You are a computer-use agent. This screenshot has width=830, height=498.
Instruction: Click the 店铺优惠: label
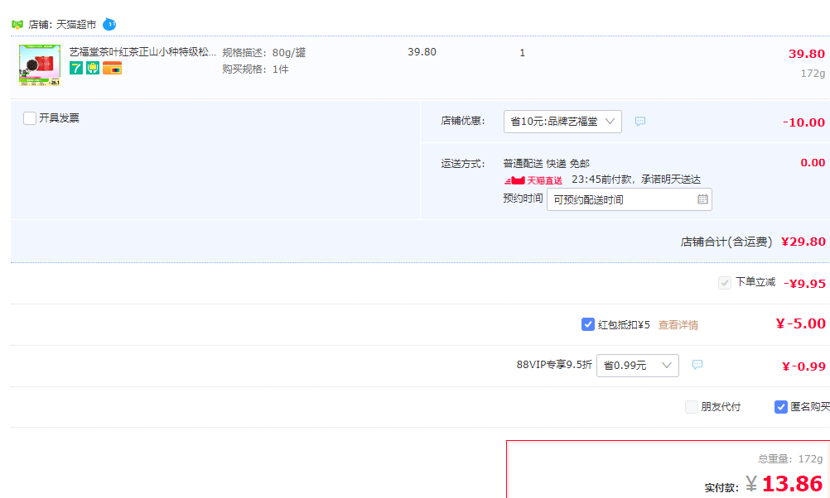click(x=463, y=121)
